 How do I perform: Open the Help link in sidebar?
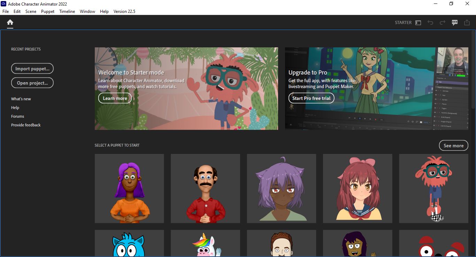[15, 108]
